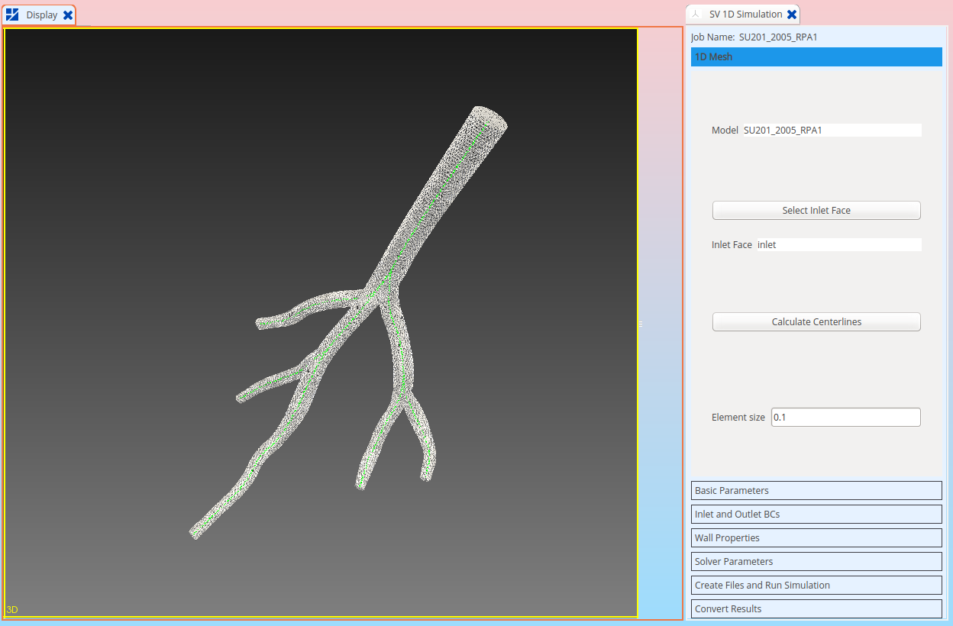The width and height of the screenshot is (953, 626).
Task: Select the Inlet Face text field
Action: [x=838, y=244]
